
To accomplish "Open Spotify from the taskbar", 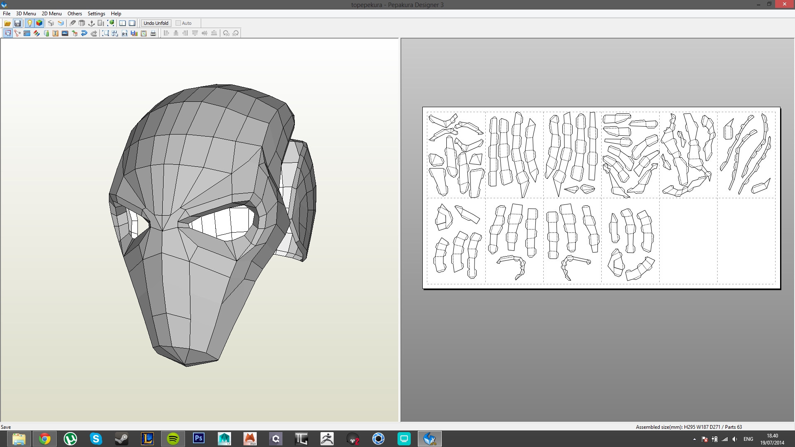I will (x=173, y=439).
